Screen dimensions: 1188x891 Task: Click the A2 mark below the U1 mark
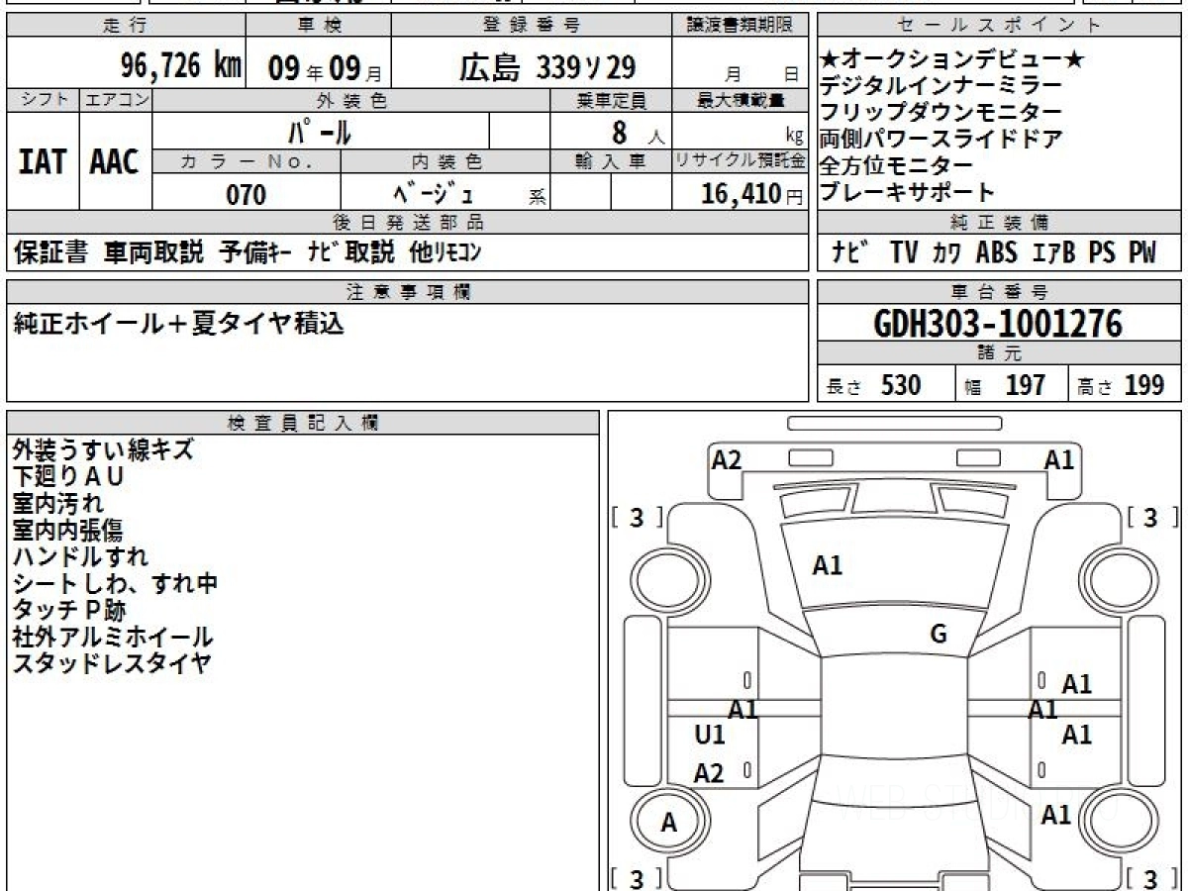(709, 773)
